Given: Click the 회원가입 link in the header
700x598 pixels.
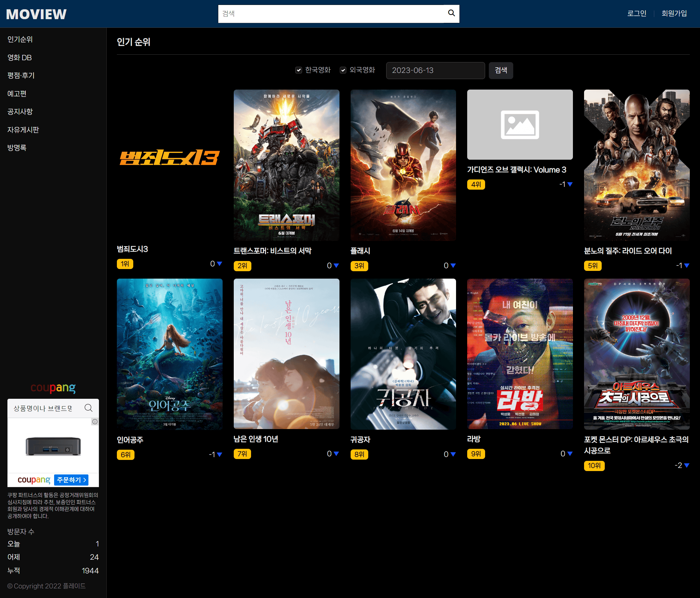Looking at the screenshot, I should [674, 14].
